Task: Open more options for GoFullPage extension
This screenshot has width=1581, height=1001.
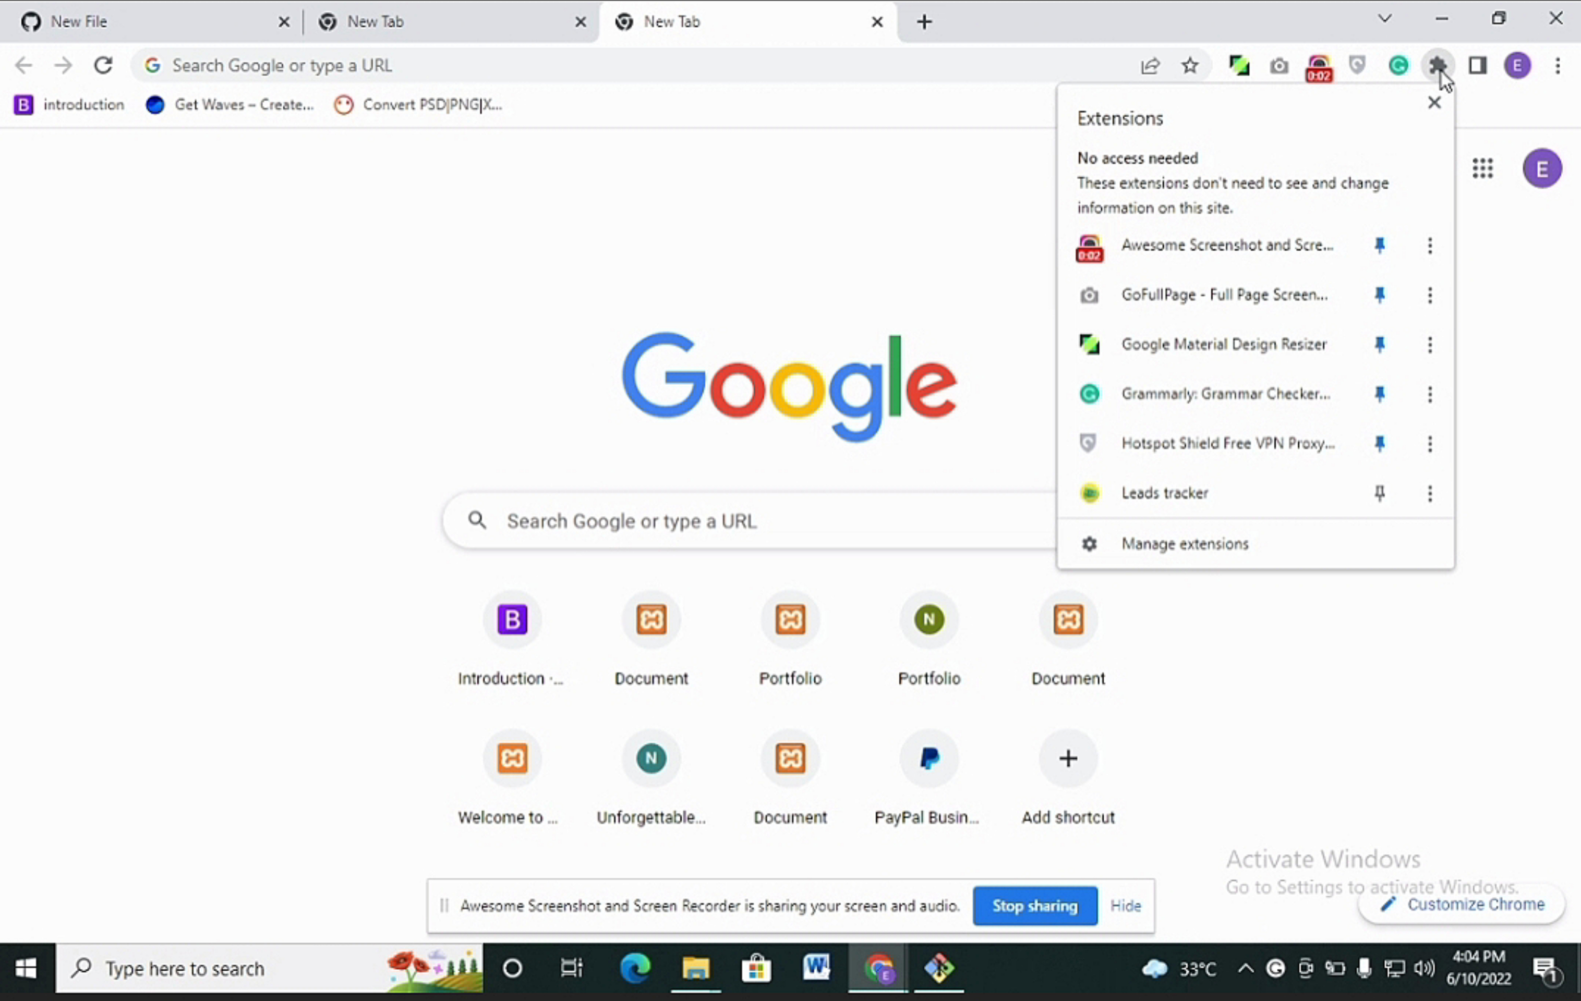Action: tap(1429, 295)
